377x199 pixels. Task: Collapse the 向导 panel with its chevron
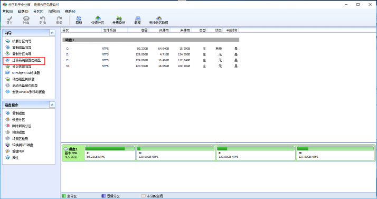52,33
